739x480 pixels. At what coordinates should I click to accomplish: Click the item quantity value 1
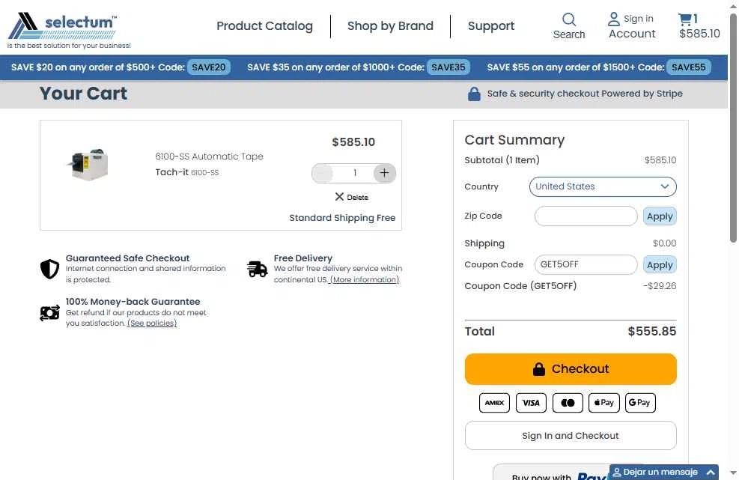(x=354, y=173)
